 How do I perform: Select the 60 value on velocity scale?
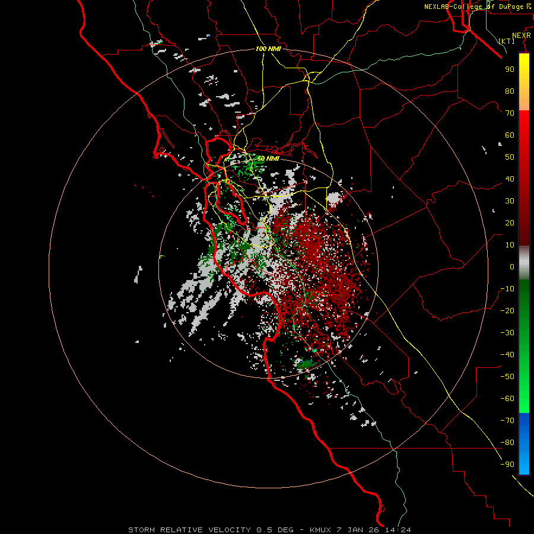pyautogui.click(x=510, y=135)
